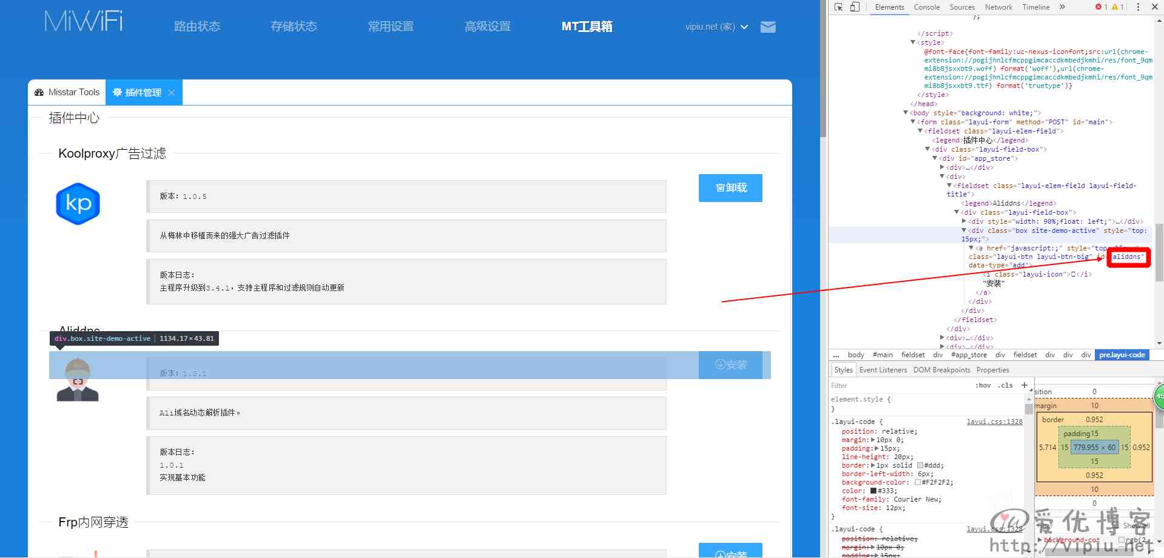Collapse the div id app_store node
The height and width of the screenshot is (558, 1164).
(935, 158)
